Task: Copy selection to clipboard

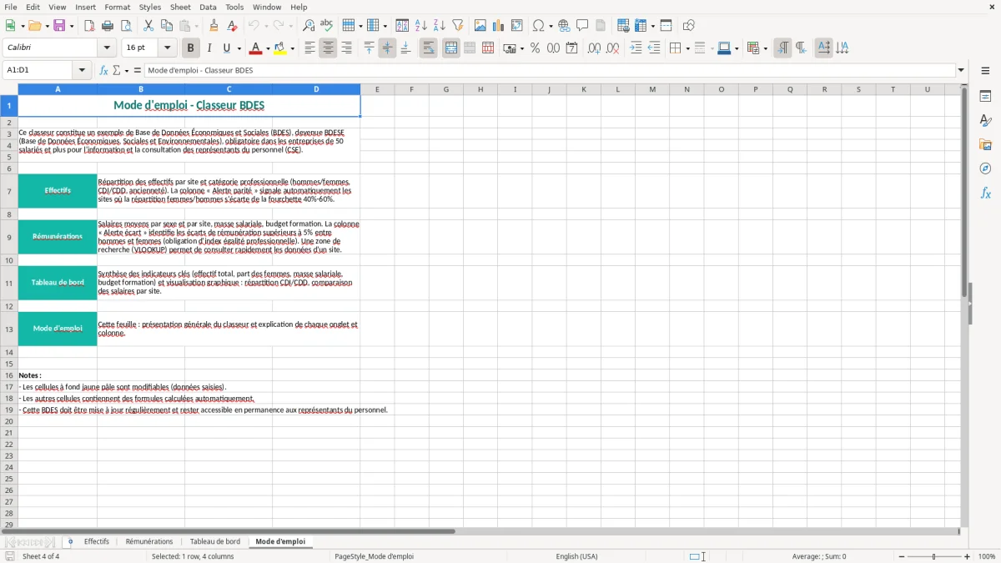Action: pyautogui.click(x=167, y=26)
